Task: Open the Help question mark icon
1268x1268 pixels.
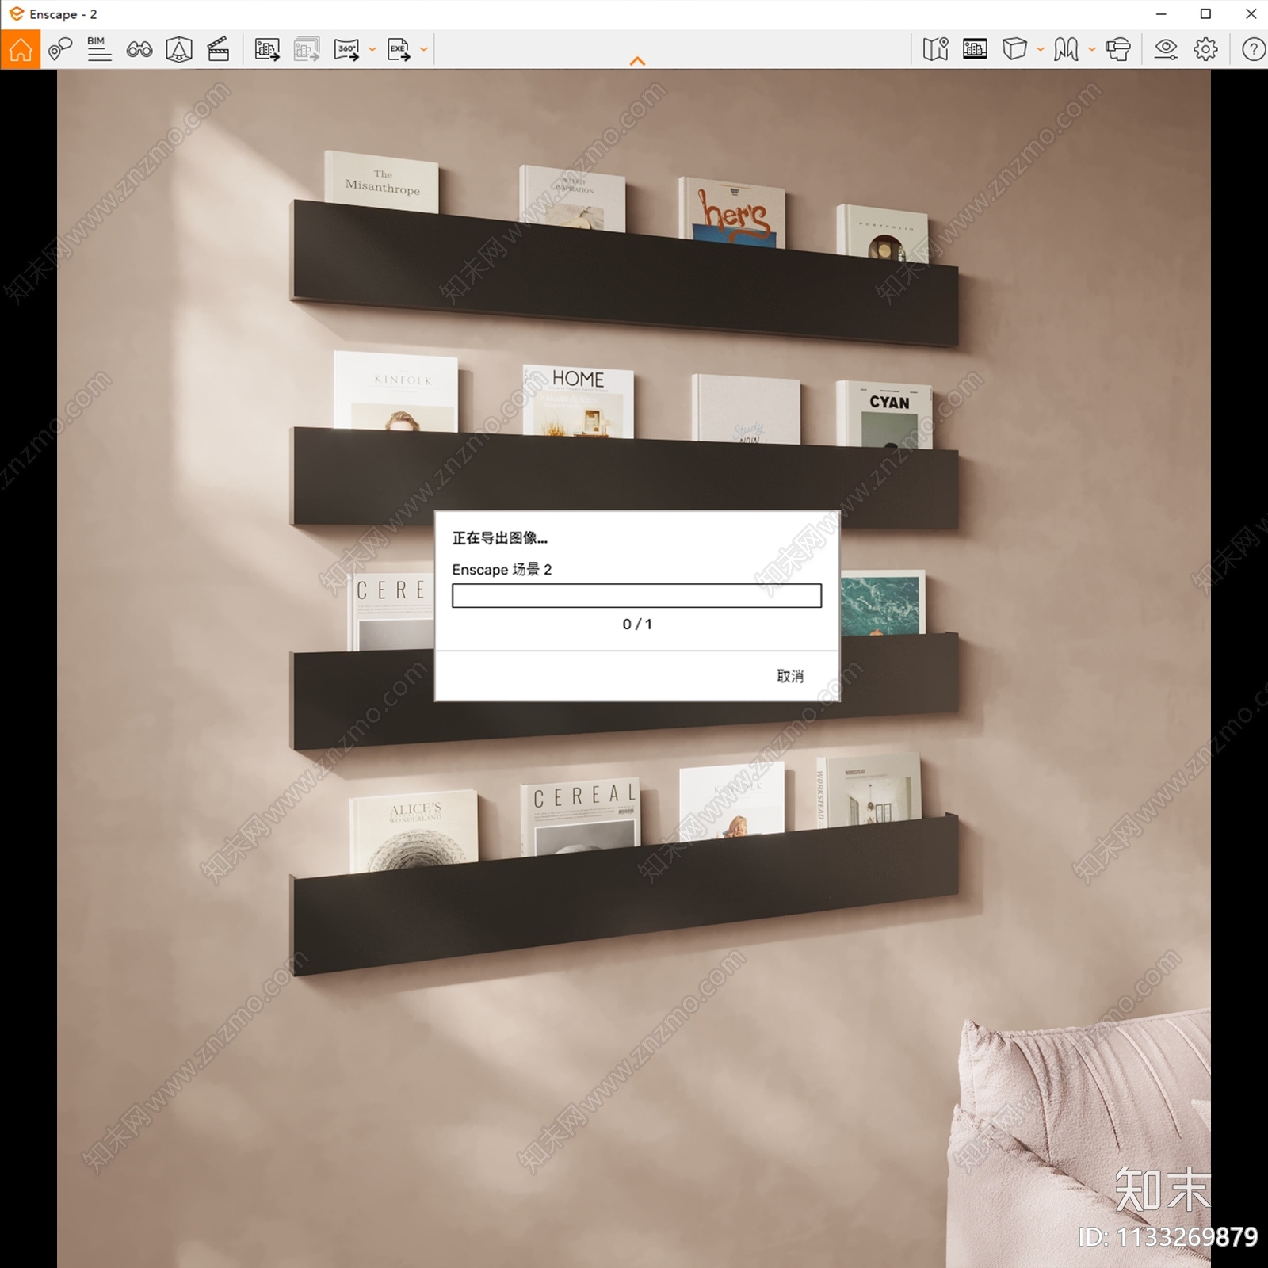Action: pyautogui.click(x=1253, y=49)
